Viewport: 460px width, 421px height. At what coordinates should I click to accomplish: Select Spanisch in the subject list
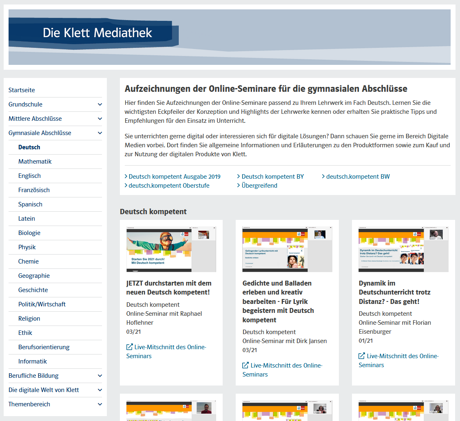click(30, 204)
